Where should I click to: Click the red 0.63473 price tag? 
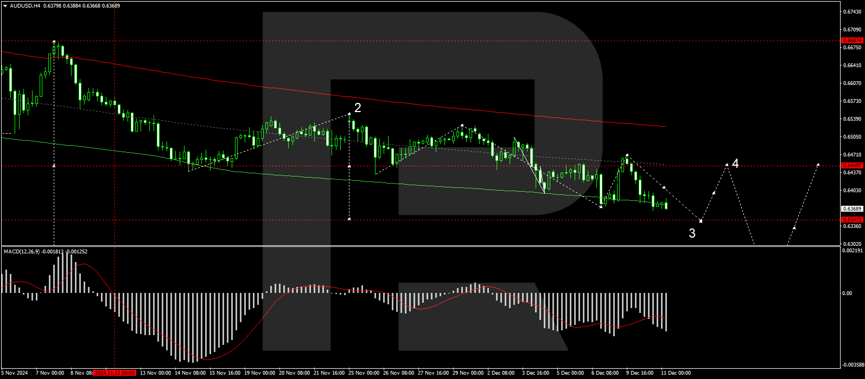tap(851, 220)
